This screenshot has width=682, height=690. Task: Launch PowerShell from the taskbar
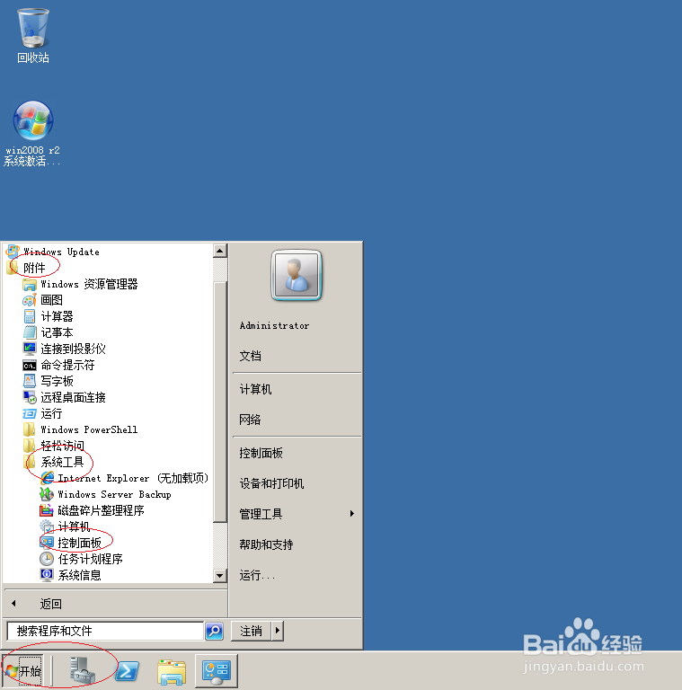[x=128, y=671]
